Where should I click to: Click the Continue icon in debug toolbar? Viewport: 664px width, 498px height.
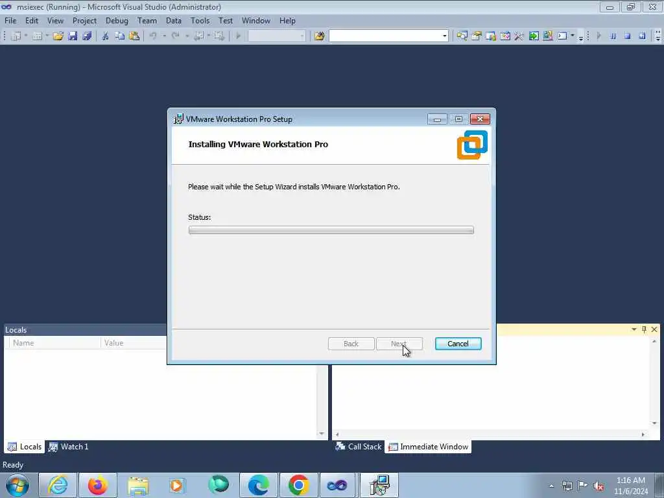coord(599,36)
